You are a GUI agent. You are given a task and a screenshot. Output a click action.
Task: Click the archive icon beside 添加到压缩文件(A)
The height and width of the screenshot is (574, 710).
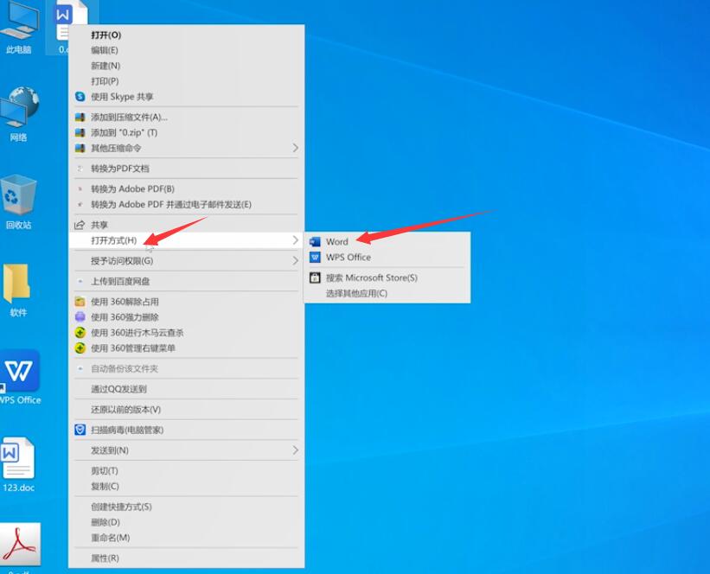(80, 118)
